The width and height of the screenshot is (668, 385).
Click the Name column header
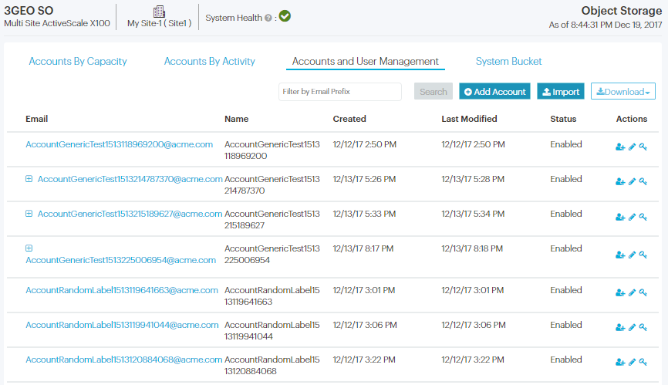(x=237, y=119)
